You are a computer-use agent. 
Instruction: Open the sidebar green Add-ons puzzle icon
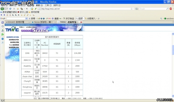click(2, 34)
